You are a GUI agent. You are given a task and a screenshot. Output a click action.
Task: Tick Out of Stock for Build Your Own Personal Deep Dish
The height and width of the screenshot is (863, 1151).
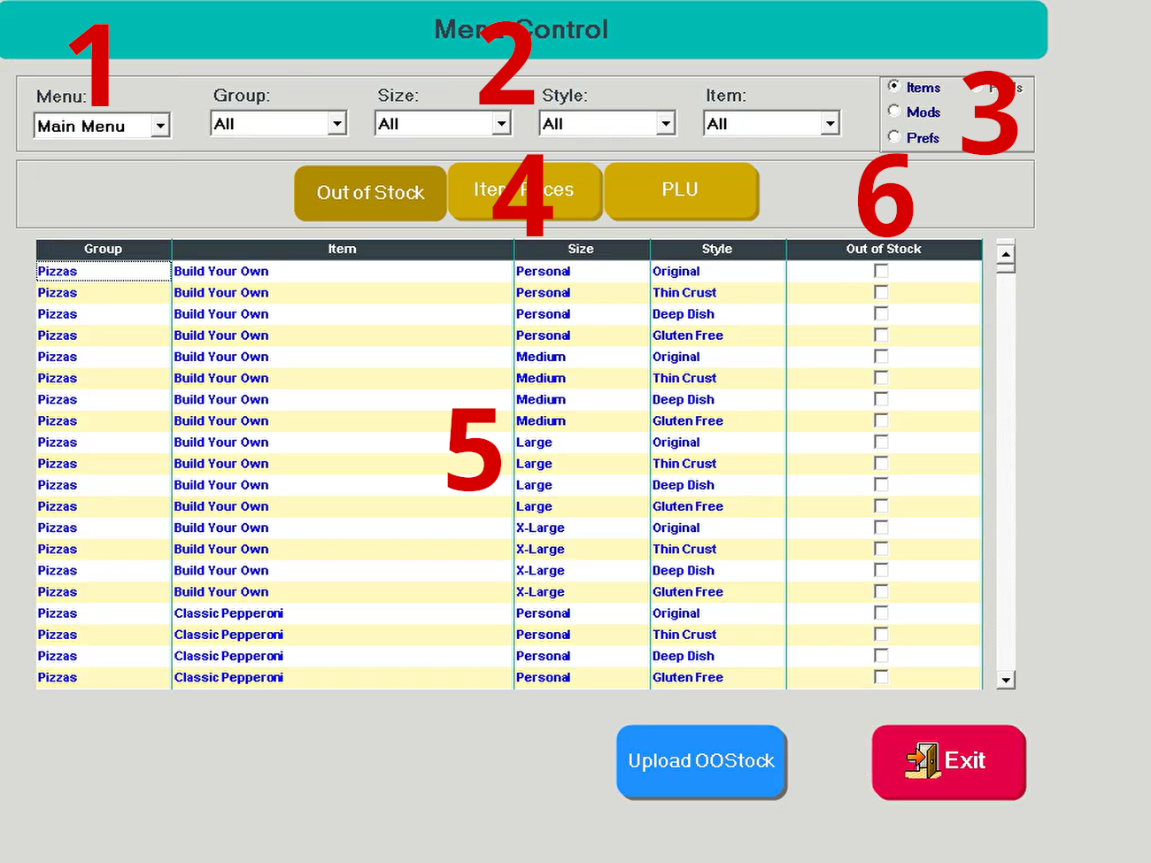[x=881, y=313]
